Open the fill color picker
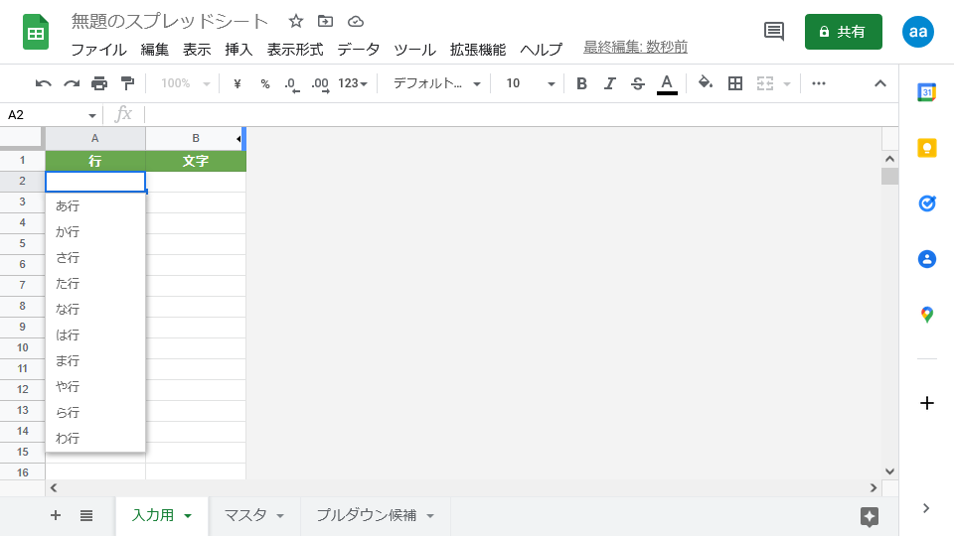The height and width of the screenshot is (536, 954). point(706,82)
